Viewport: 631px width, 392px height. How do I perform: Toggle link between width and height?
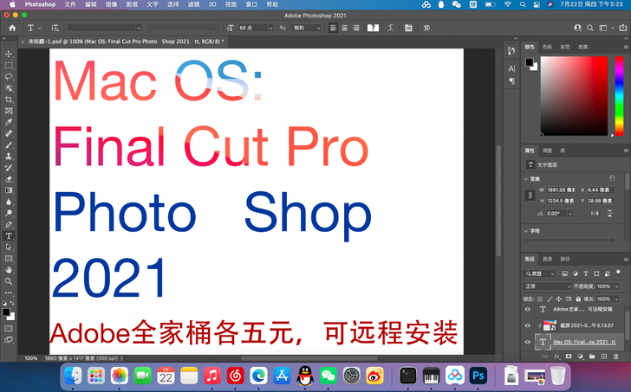click(x=530, y=196)
